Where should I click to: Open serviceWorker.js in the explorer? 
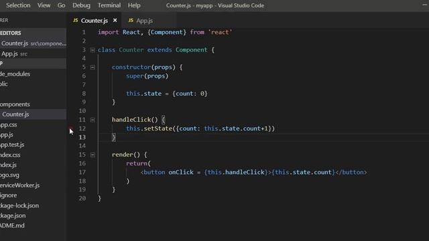[19, 185]
